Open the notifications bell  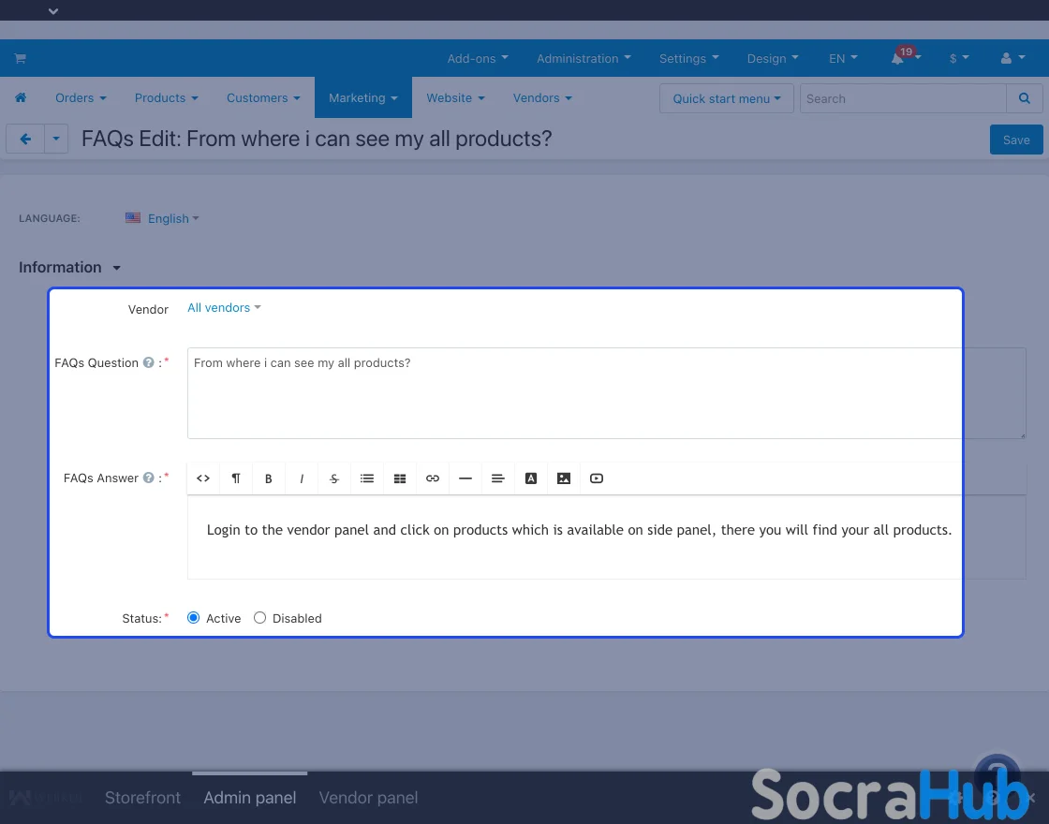point(897,58)
